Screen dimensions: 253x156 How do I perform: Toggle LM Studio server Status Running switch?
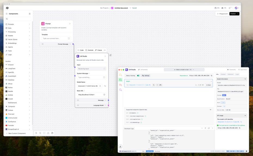click(x=138, y=76)
